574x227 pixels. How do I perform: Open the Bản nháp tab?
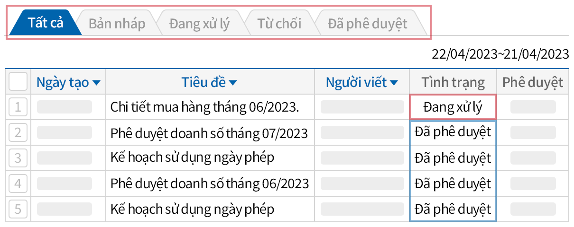(x=117, y=23)
